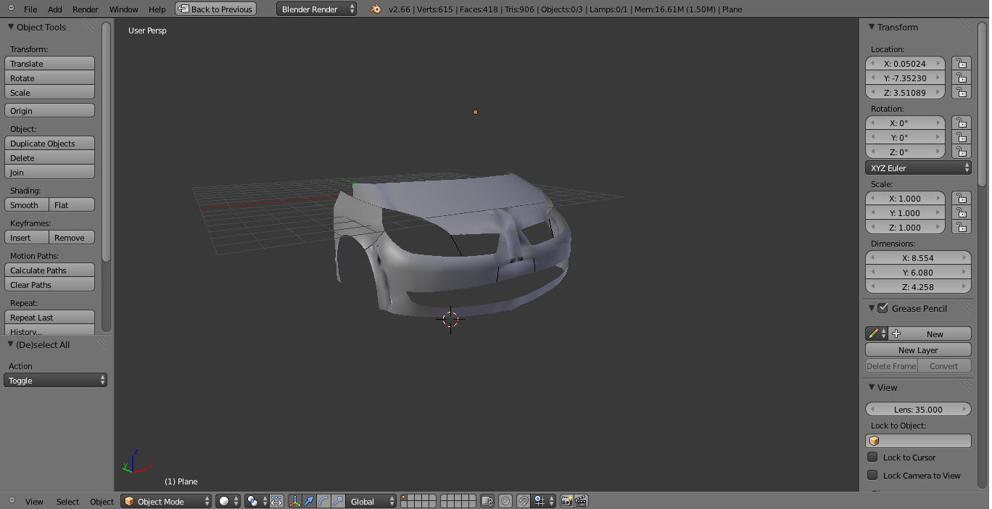
Task: Enable proportional editing circle icon
Action: pos(505,501)
